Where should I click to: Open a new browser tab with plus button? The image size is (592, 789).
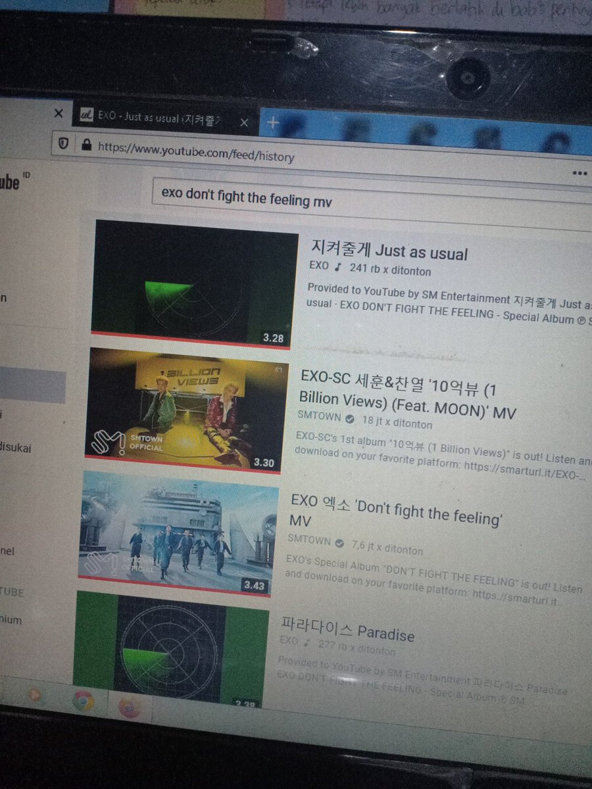pyautogui.click(x=273, y=123)
